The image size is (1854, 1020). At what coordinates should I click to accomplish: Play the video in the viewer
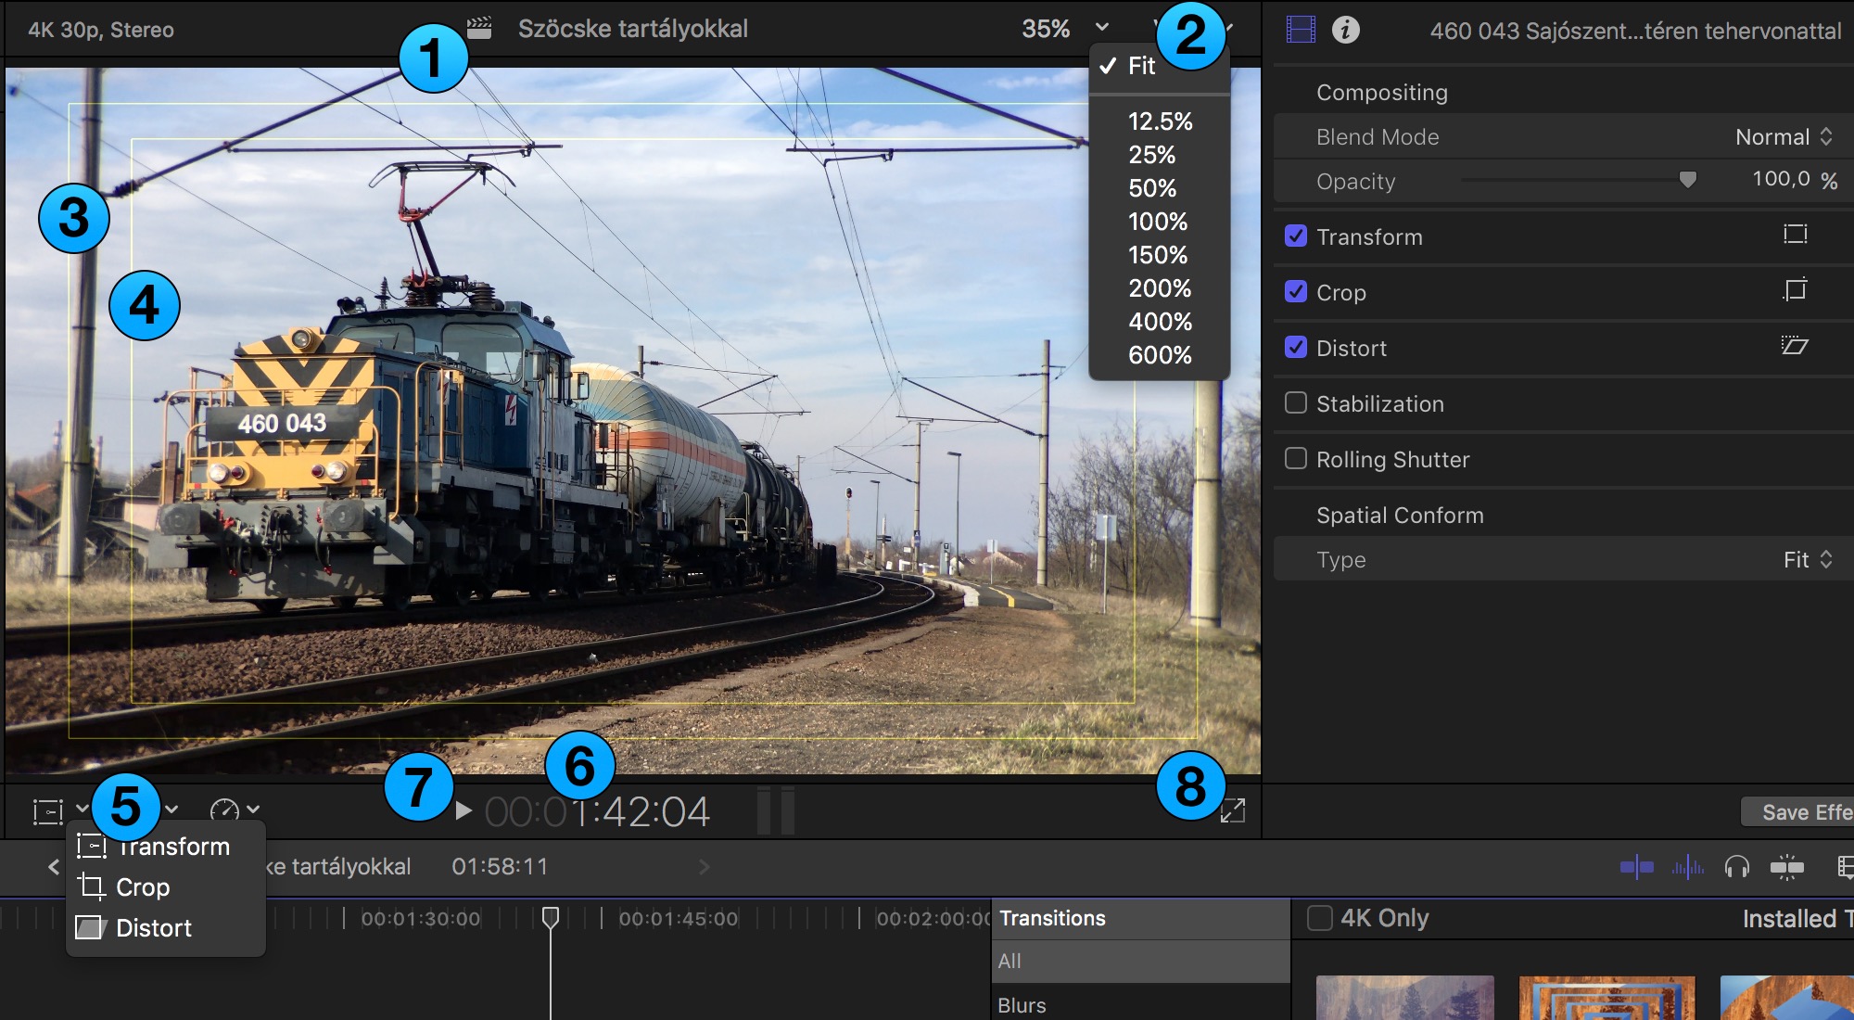(x=463, y=811)
